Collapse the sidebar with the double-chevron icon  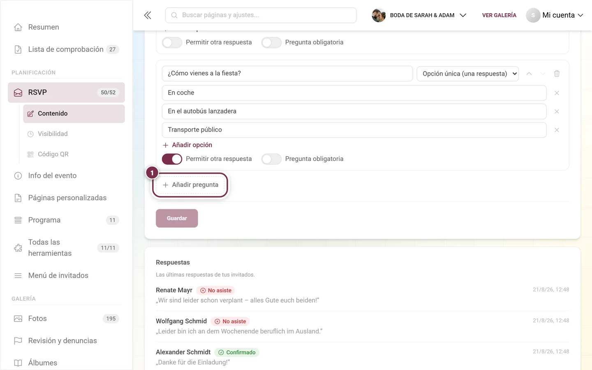(x=148, y=15)
